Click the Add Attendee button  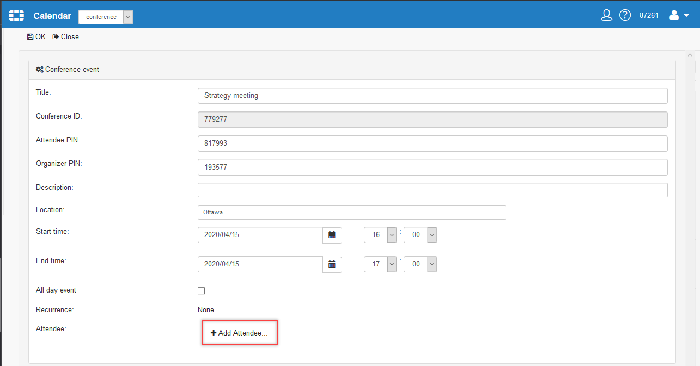click(x=240, y=333)
